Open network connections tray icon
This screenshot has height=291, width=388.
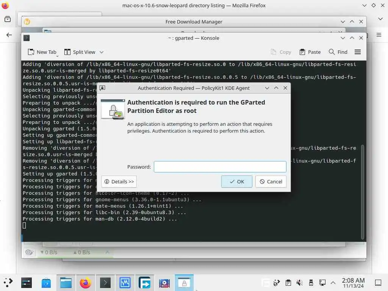(x=322, y=283)
